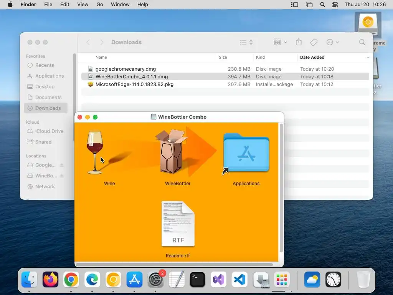Open System Preferences from the Dock
The height and width of the screenshot is (295, 393).
pos(155,280)
